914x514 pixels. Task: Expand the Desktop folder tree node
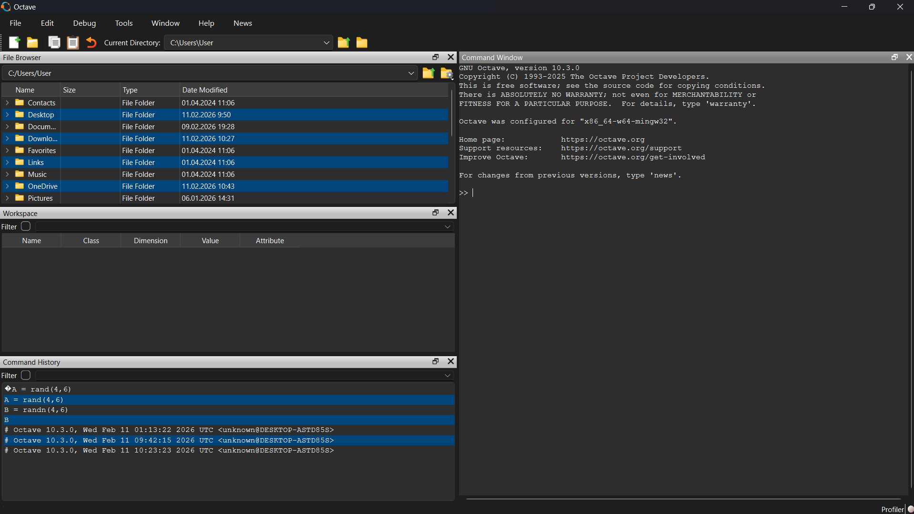(x=7, y=115)
